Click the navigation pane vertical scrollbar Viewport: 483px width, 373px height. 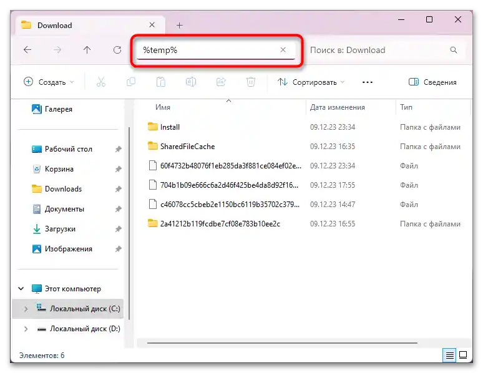point(129,223)
